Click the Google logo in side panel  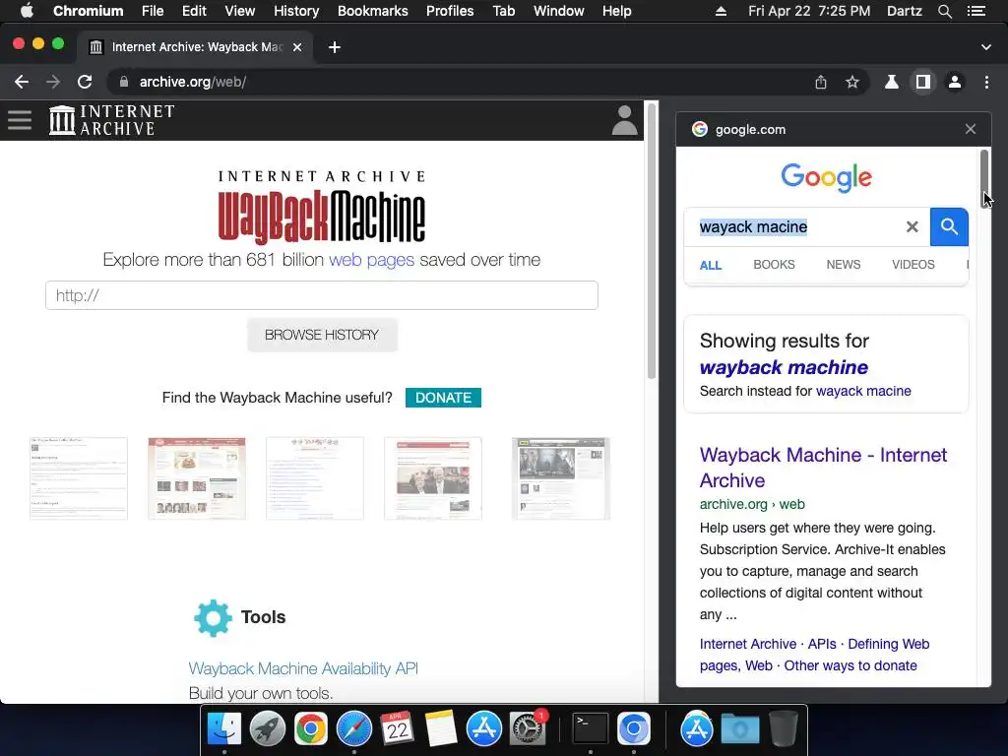coord(826,177)
